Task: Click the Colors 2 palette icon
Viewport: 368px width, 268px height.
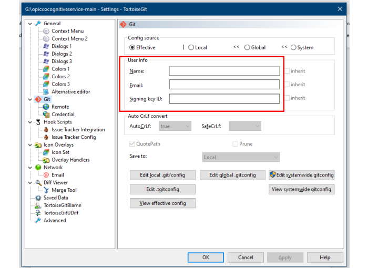Action: click(x=46, y=77)
